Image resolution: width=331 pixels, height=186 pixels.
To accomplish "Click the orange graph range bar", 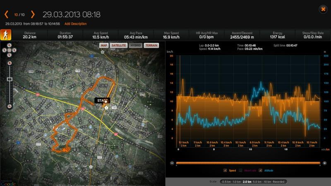I will click(248, 163).
